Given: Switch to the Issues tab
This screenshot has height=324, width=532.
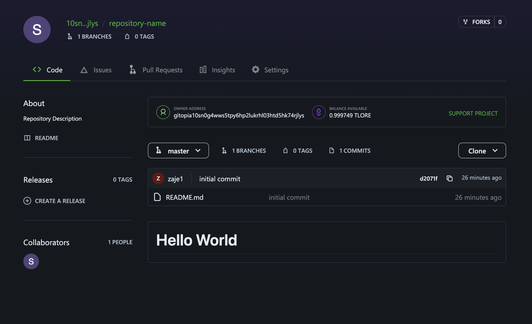Looking at the screenshot, I should pyautogui.click(x=96, y=70).
